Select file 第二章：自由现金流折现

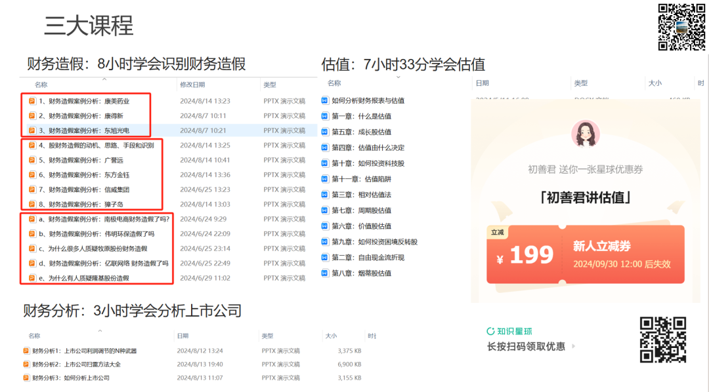pos(368,258)
